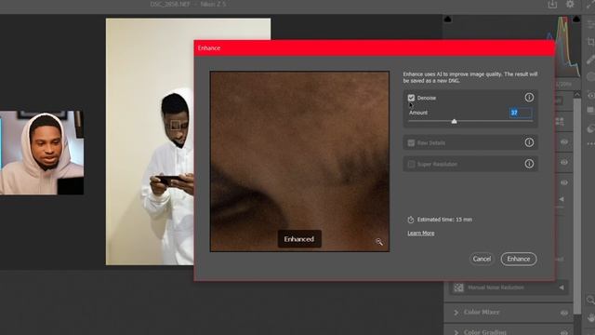This screenshot has width=595, height=335.
Task: Open the Presets panel icon in the right toolbar
Action: pyautogui.click(x=590, y=128)
